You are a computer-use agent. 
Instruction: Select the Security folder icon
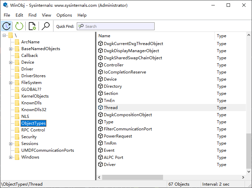pyautogui.click(x=17, y=137)
